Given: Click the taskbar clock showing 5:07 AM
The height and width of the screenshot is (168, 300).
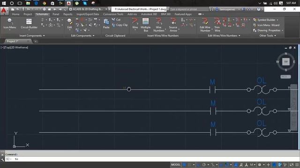Looking at the screenshot, I should pos(291,3).
